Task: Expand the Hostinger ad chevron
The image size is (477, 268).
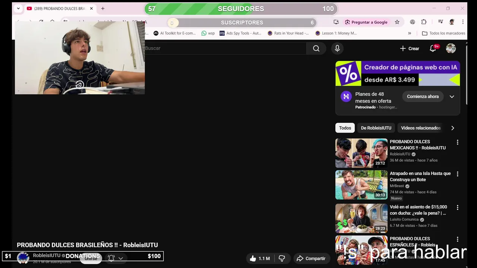Action: click(x=452, y=96)
